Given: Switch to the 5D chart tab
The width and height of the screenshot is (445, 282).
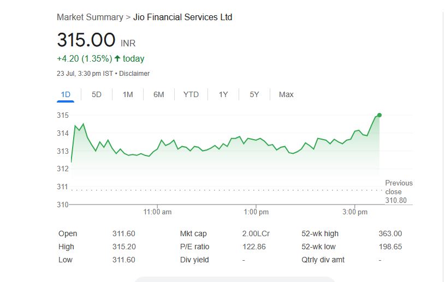Looking at the screenshot, I should 97,94.
